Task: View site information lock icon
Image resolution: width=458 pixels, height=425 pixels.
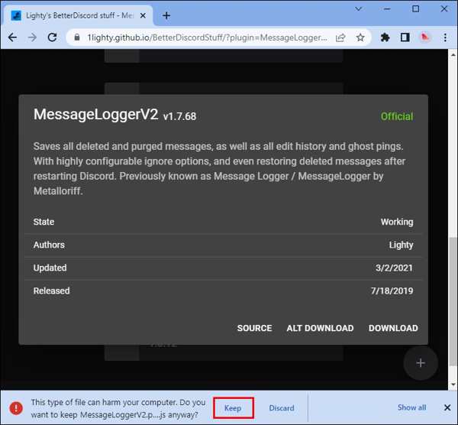Action: (77, 37)
